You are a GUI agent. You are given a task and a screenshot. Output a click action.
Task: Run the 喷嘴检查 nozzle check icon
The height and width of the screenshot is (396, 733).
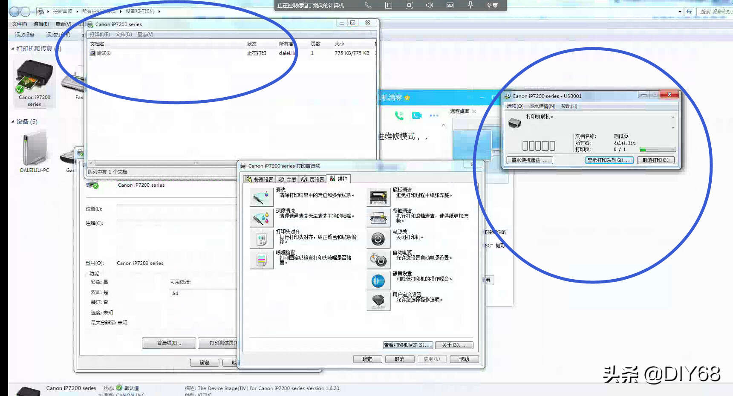tap(261, 259)
